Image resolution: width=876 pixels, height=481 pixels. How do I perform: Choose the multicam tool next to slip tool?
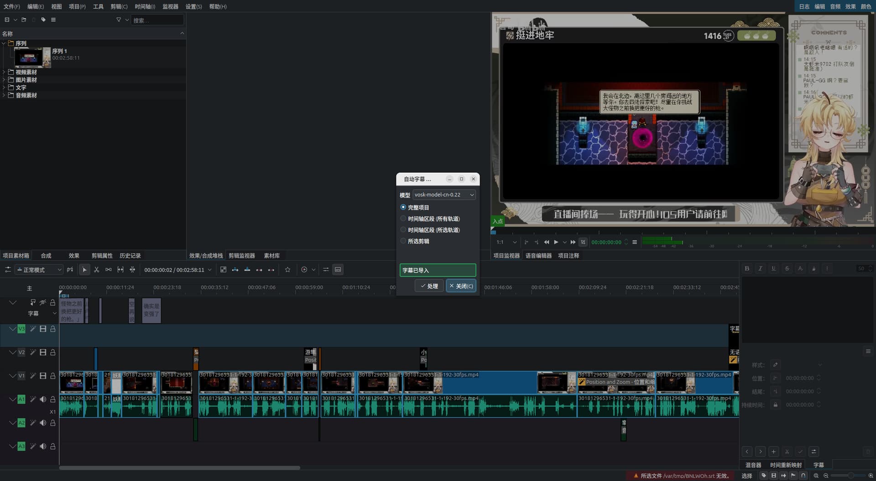[132, 269]
